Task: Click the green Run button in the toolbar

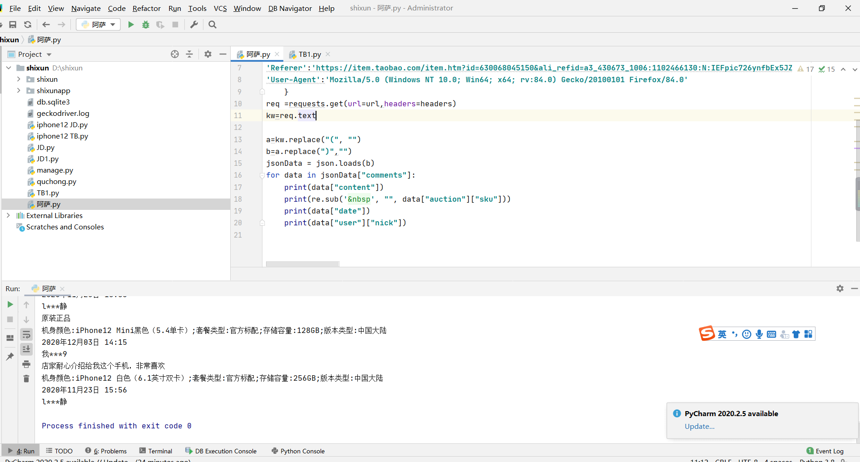Action: (131, 25)
